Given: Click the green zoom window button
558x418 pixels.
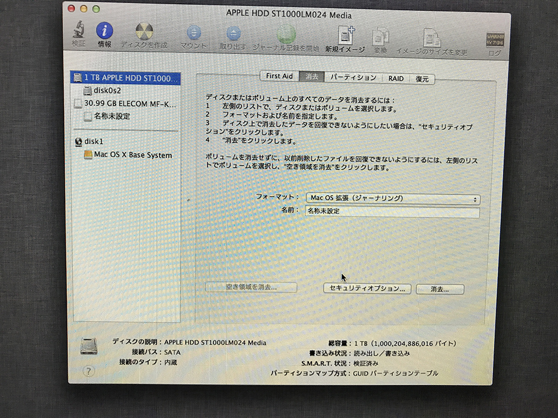Looking at the screenshot, I should point(96,9).
